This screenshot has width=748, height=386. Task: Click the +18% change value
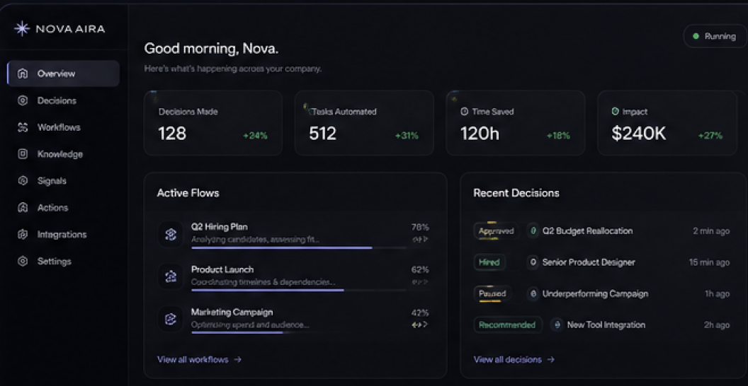point(558,136)
